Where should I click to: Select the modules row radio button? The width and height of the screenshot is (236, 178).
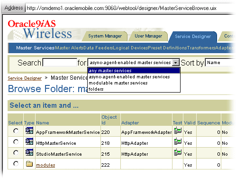point(16,163)
